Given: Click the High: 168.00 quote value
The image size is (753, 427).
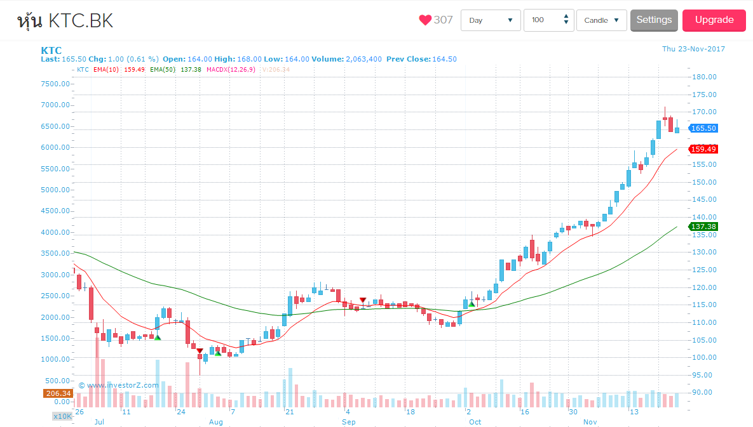Looking at the screenshot, I should tap(238, 59).
